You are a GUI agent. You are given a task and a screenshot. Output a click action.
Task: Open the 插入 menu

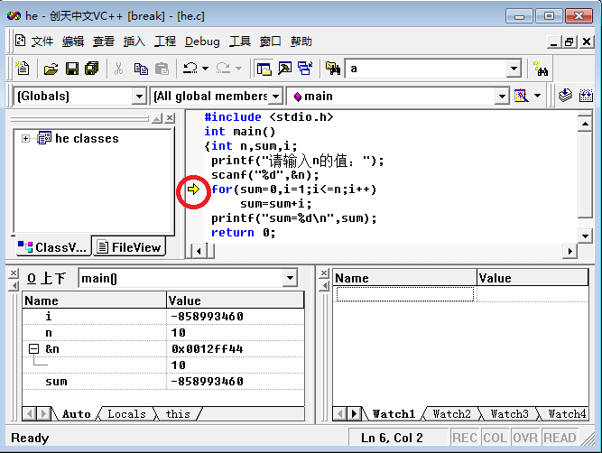coord(134,42)
